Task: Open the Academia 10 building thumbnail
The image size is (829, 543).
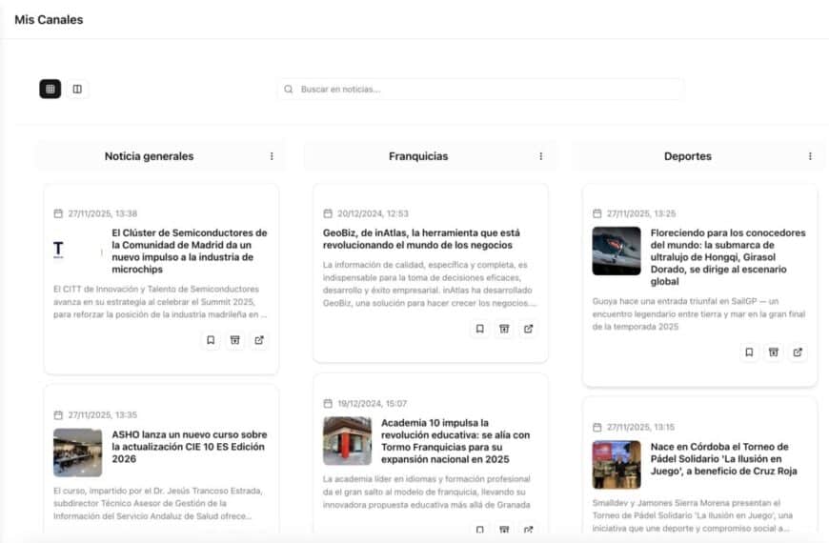Action: (348, 441)
